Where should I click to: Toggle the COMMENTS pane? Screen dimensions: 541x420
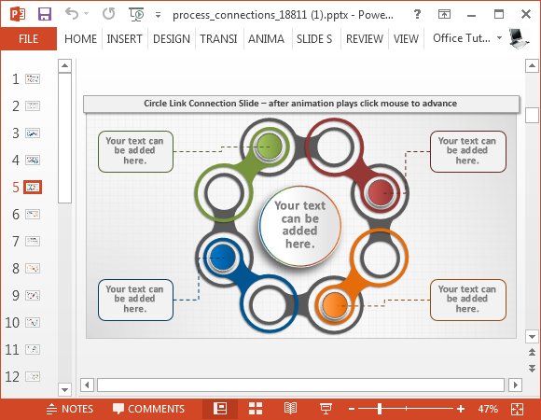click(148, 409)
